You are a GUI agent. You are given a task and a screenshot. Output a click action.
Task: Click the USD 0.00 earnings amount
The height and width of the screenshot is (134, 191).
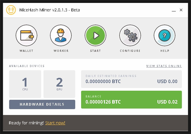point(167,81)
